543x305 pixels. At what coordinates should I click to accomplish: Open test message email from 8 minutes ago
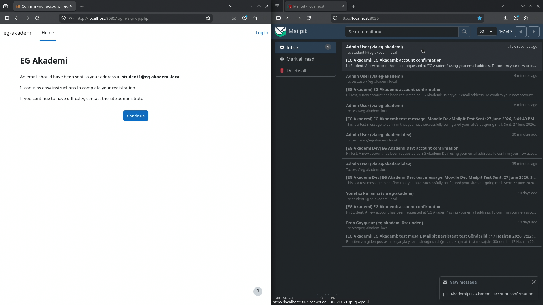click(x=442, y=115)
